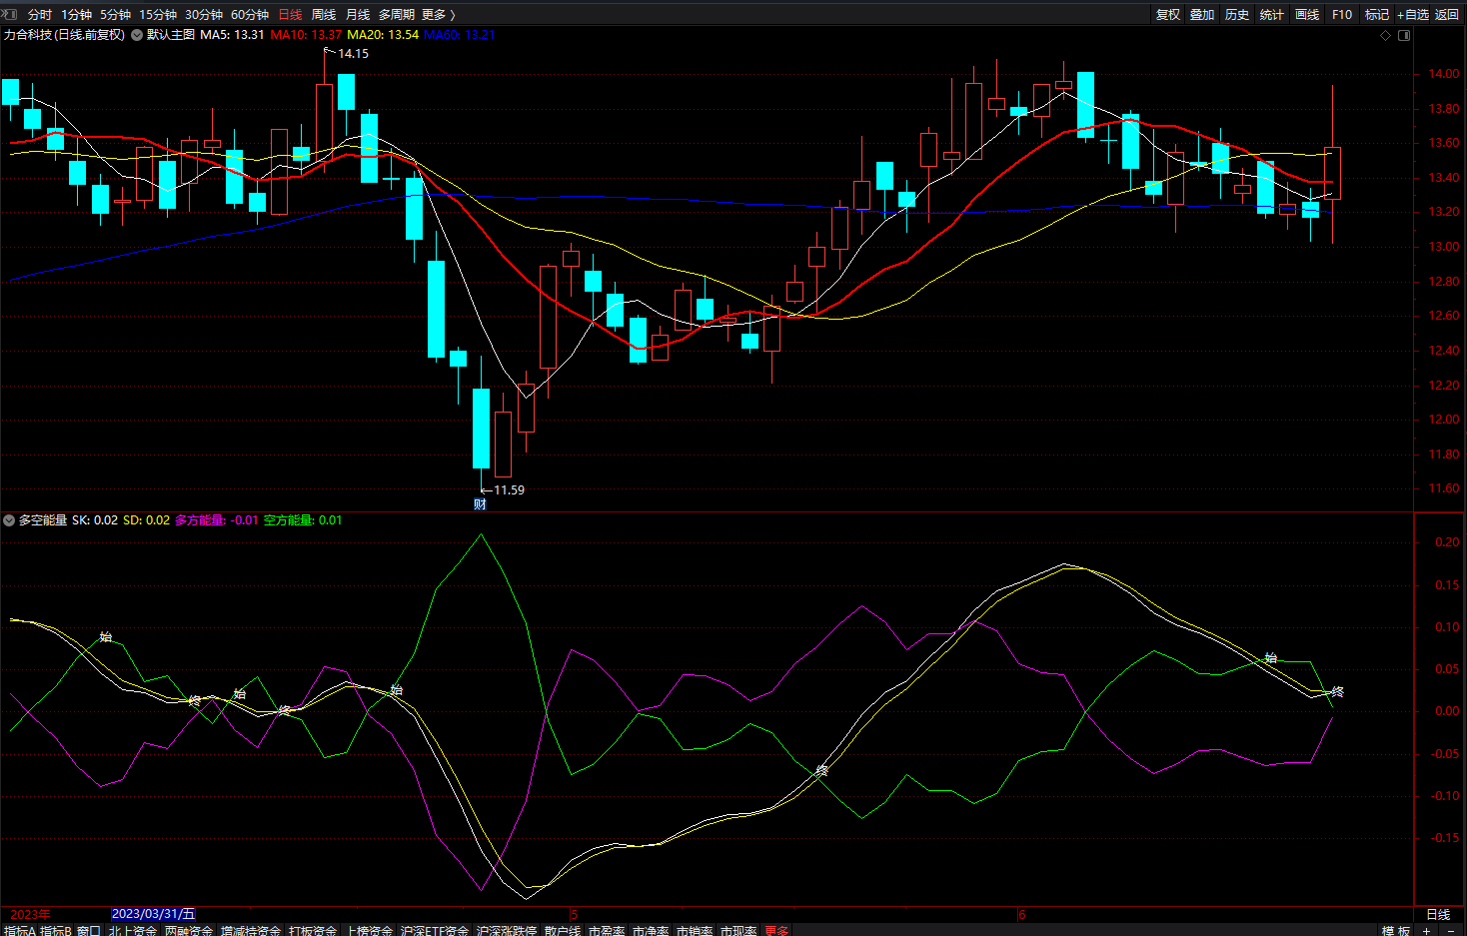Add stock via +自选 button
The image size is (1467, 936).
coord(1413,14)
